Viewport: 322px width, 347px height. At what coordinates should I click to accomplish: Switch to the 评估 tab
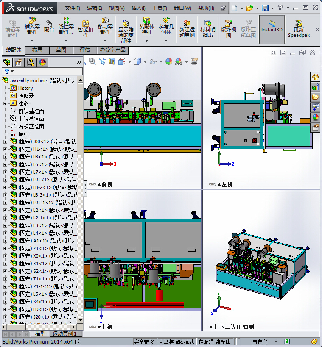pos(85,50)
